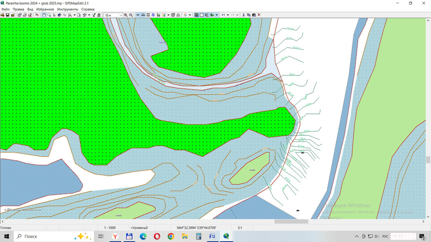Open the notifications center tray icon
This screenshot has height=242, width=431.
coord(423,237)
